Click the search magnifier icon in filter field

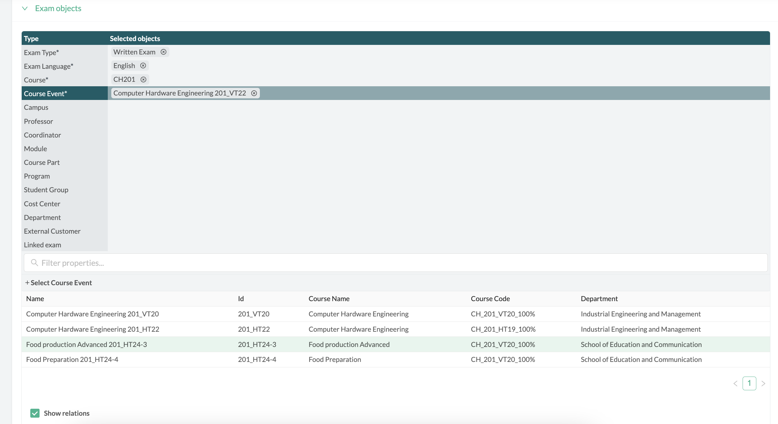(34, 263)
